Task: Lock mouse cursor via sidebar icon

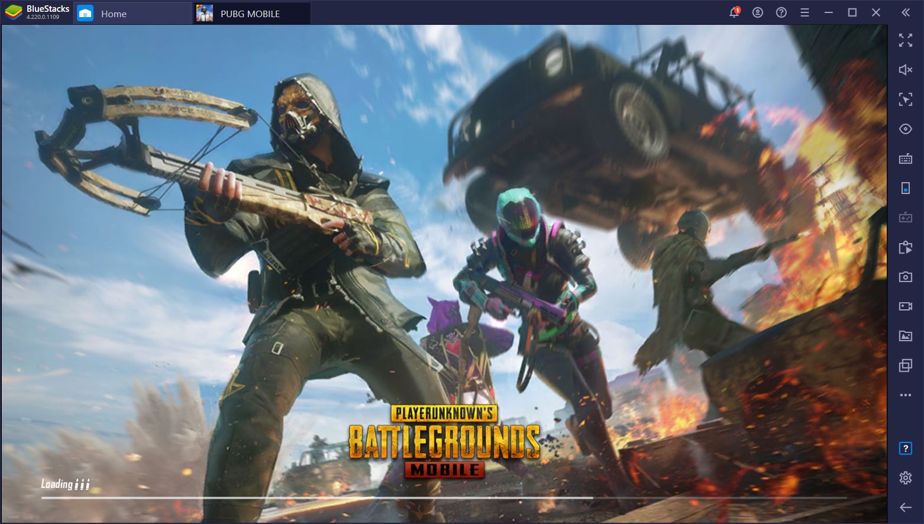Action: [906, 99]
